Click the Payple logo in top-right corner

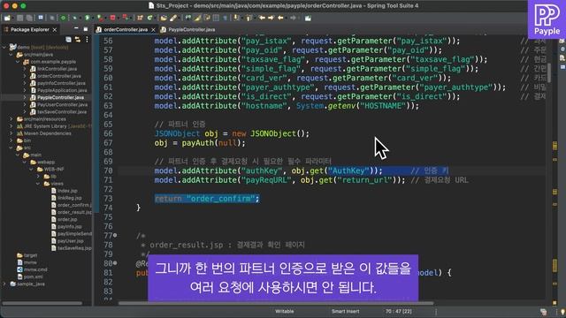(x=547, y=19)
